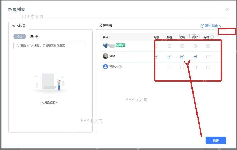The width and height of the screenshot is (237, 150).
Task: Click the 其他人 blue person icon
Action: pos(105,67)
